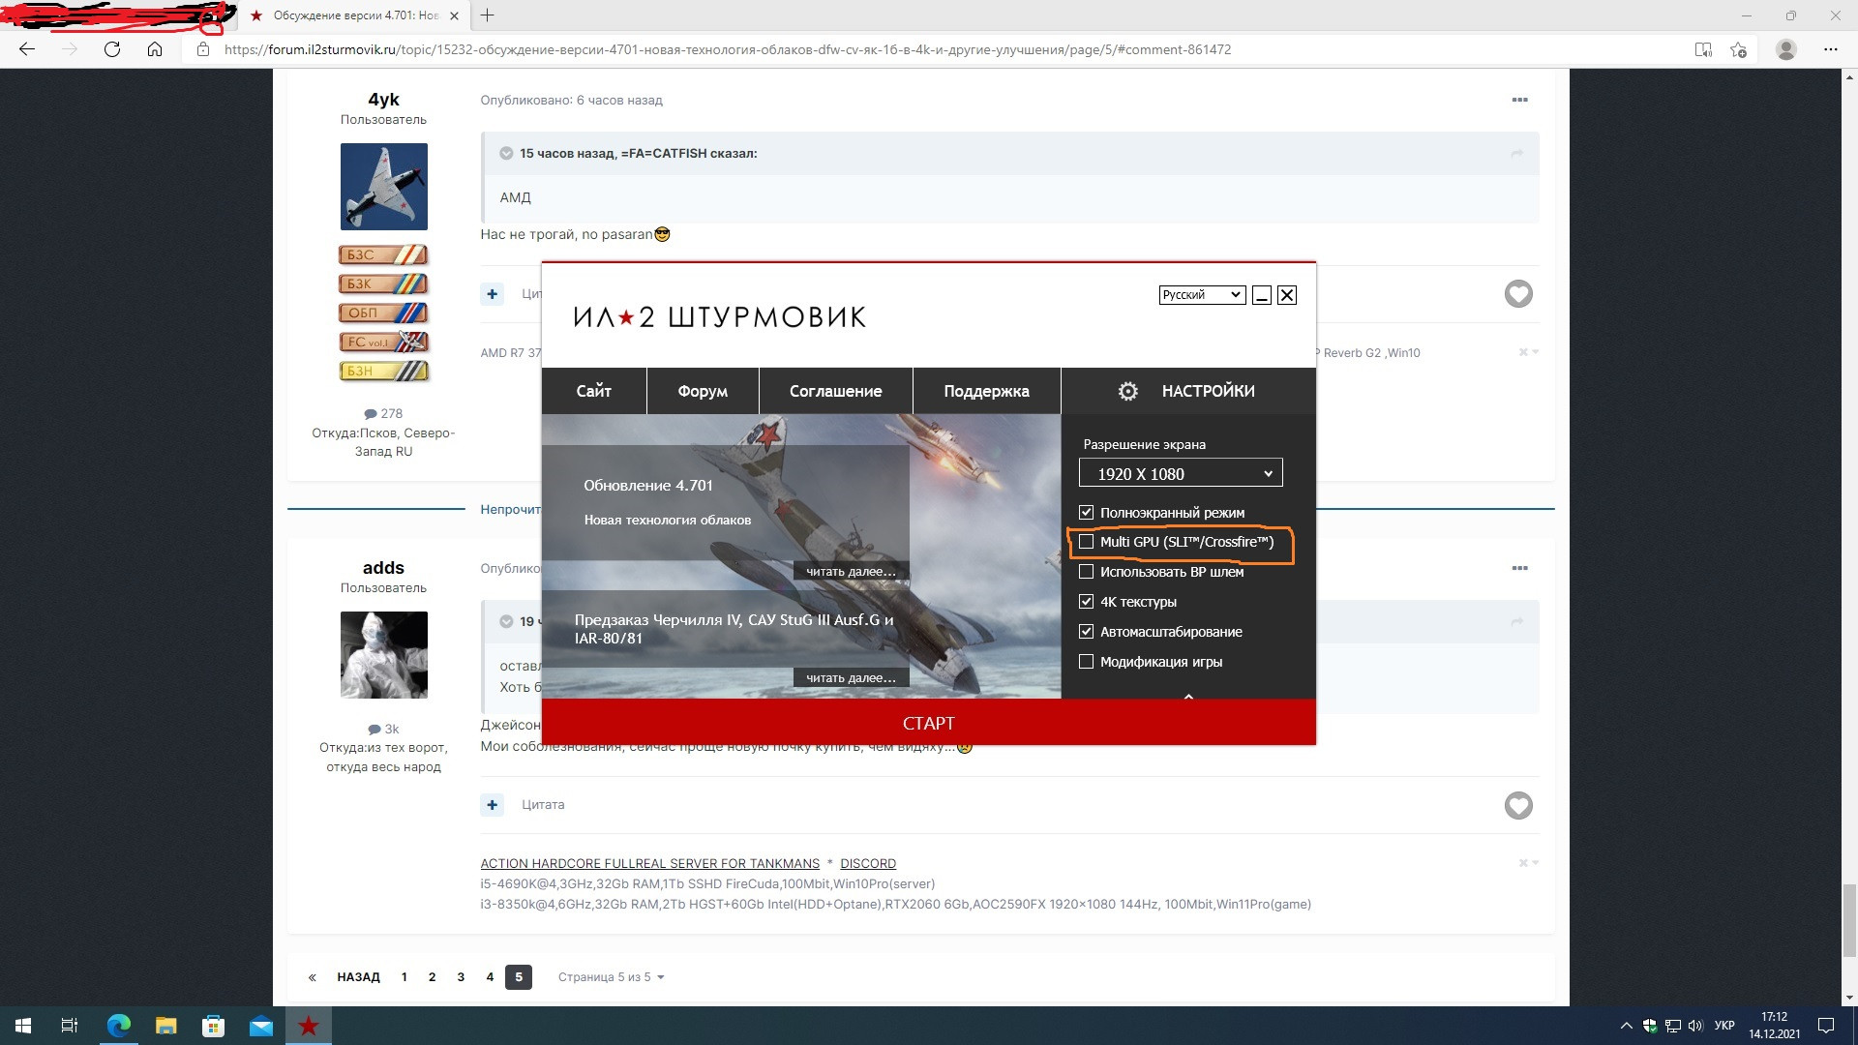Open the Русский language dropdown
The width and height of the screenshot is (1858, 1045).
pos(1201,295)
